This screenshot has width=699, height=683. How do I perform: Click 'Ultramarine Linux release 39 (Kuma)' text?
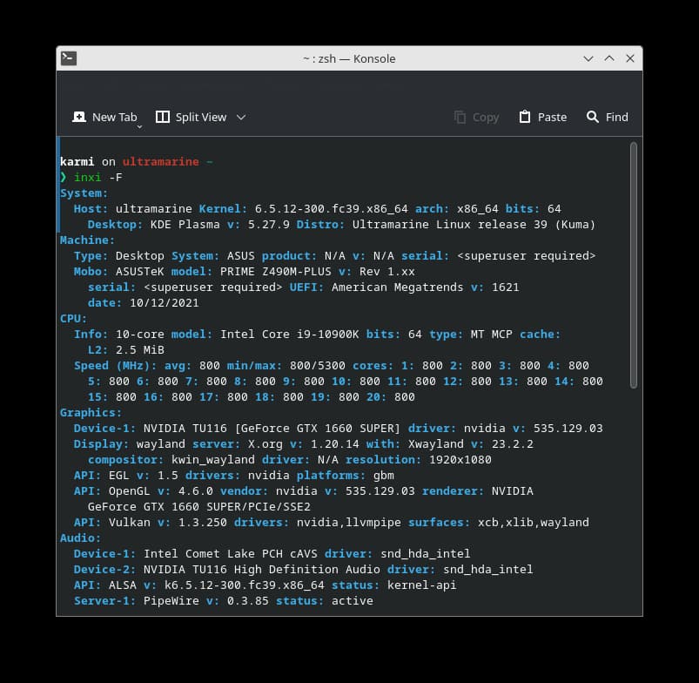(x=474, y=225)
